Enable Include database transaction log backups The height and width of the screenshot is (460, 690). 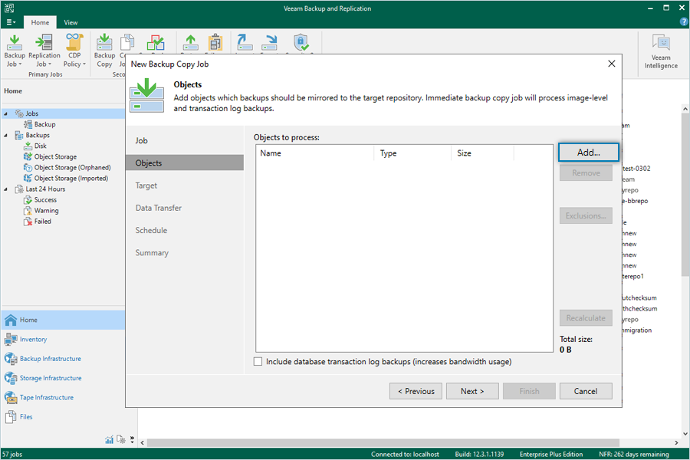(258, 362)
